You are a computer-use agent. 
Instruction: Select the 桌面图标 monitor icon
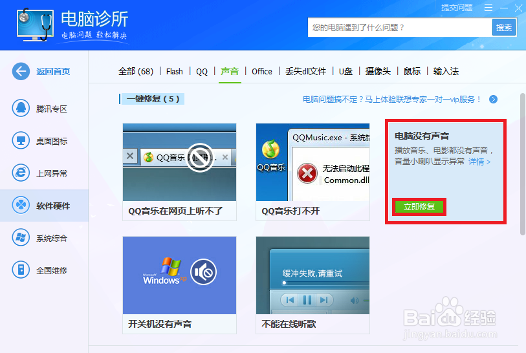click(21, 141)
